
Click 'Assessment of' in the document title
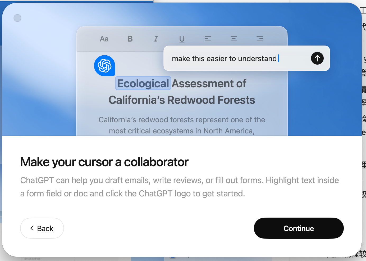[209, 84]
